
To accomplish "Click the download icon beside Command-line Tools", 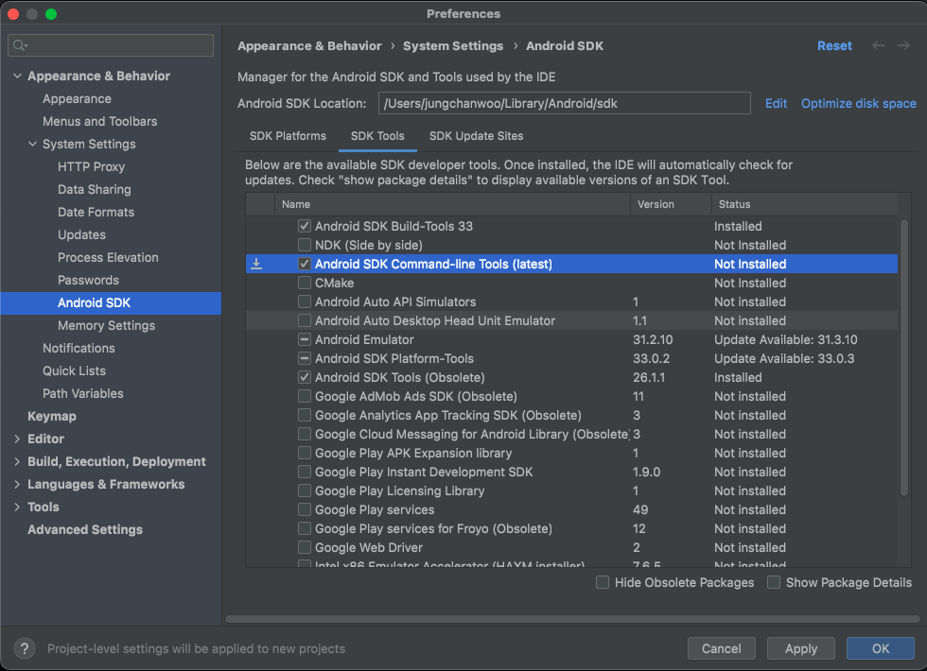I will 256,264.
